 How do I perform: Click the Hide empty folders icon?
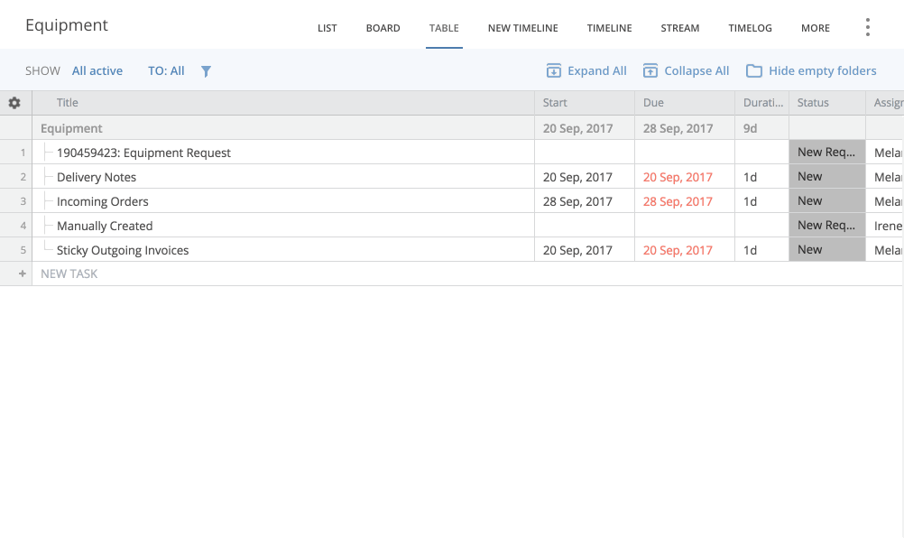(x=753, y=71)
